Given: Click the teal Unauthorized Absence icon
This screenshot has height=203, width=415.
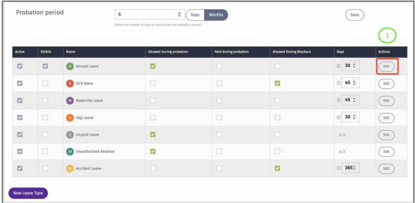Looking at the screenshot, I should coord(70,151).
